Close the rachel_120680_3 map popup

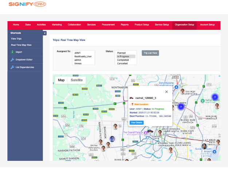(166, 92)
